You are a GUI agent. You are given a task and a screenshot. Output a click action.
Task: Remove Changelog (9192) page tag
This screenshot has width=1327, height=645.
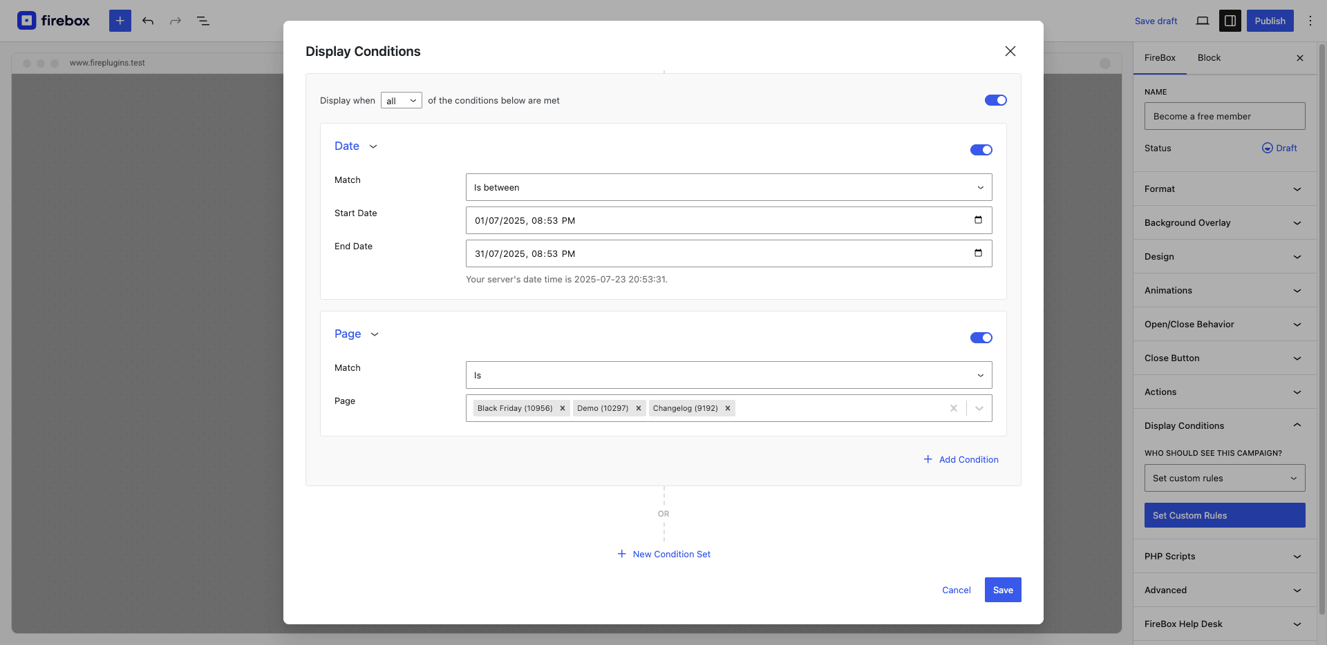pos(728,408)
